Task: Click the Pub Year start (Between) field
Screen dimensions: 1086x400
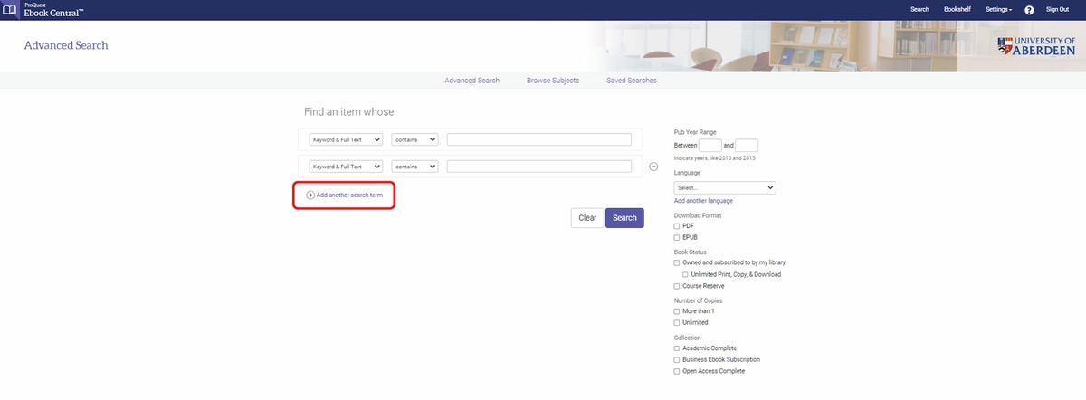Action: coord(710,145)
